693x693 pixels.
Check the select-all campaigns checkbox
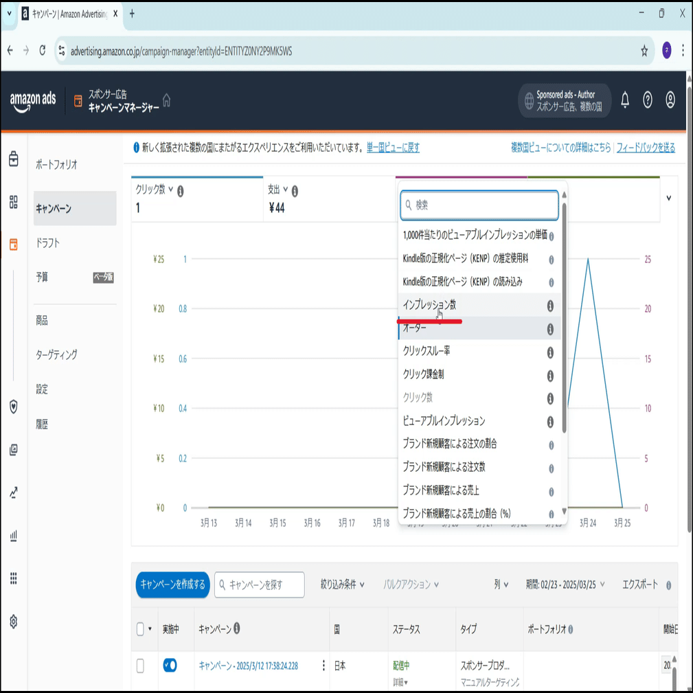tap(140, 629)
